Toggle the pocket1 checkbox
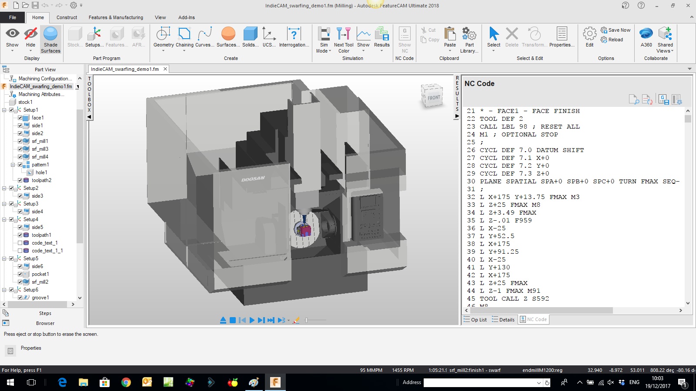Image resolution: width=696 pixels, height=391 pixels. [20, 274]
